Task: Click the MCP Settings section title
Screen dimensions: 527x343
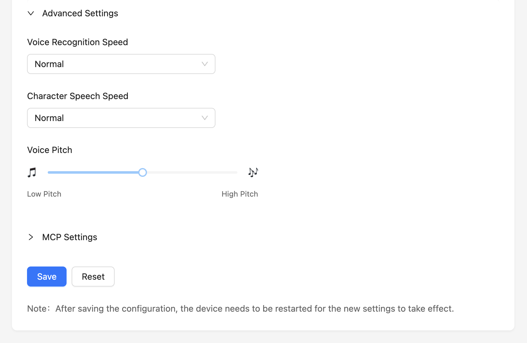Action: coord(70,237)
